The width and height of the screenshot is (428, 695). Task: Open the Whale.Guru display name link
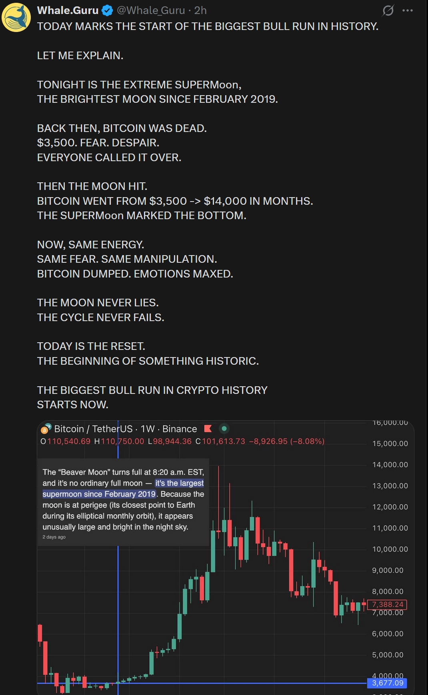(x=68, y=10)
